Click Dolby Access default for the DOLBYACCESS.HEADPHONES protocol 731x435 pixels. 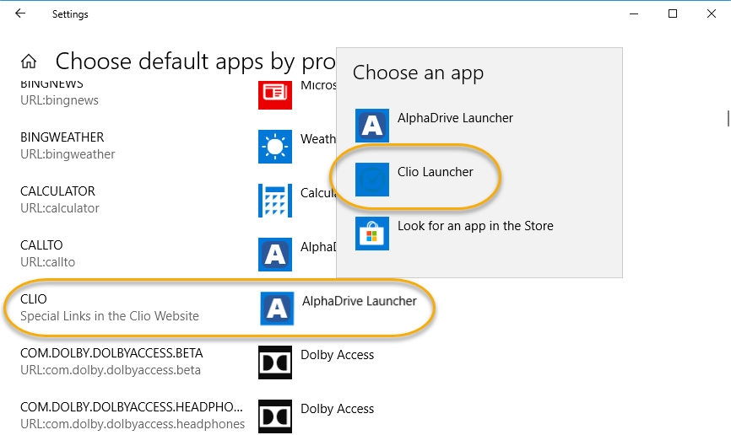(x=337, y=409)
